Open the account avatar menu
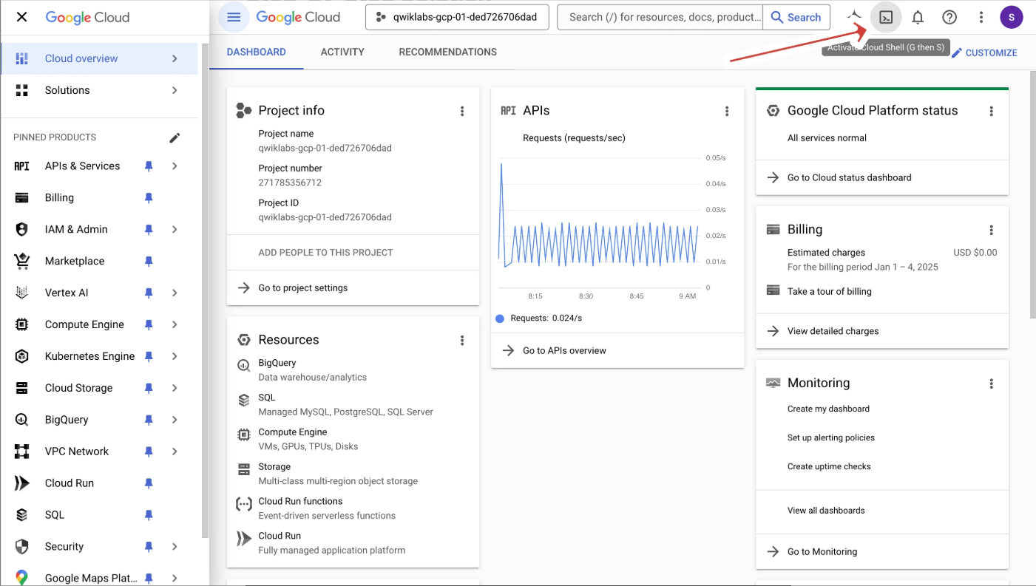 pyautogui.click(x=1011, y=17)
